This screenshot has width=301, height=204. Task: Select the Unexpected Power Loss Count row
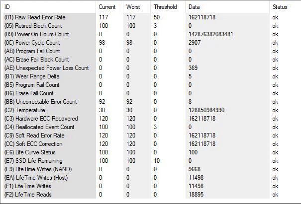pyautogui.click(x=152, y=68)
